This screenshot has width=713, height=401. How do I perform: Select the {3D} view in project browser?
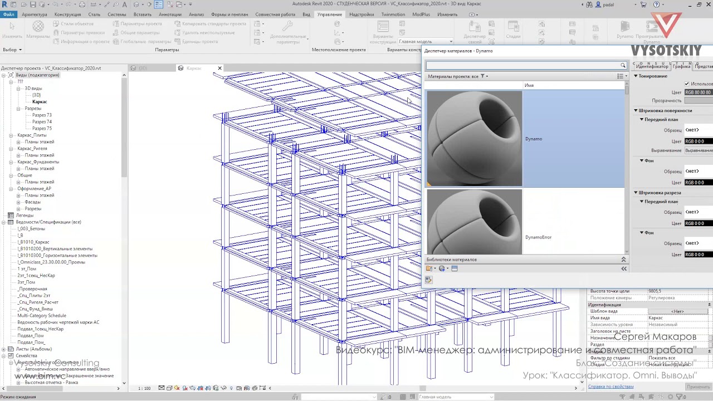(x=36, y=95)
